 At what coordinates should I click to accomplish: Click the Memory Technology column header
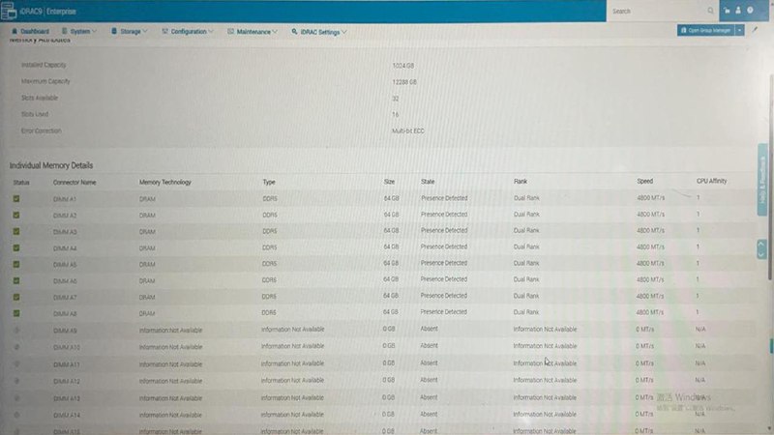tap(164, 182)
